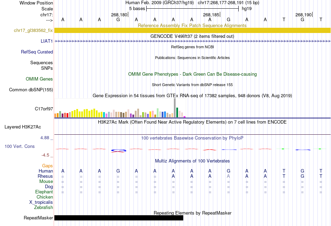Click the gray A in the Rhesus row
331x226 pixels.
click(228, 176)
